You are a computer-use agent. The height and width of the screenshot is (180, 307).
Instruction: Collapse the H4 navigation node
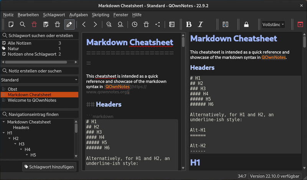(21, 149)
